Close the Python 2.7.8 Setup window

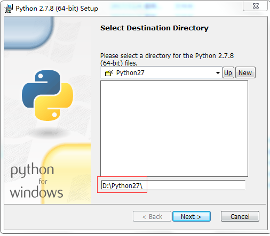(256, 6)
